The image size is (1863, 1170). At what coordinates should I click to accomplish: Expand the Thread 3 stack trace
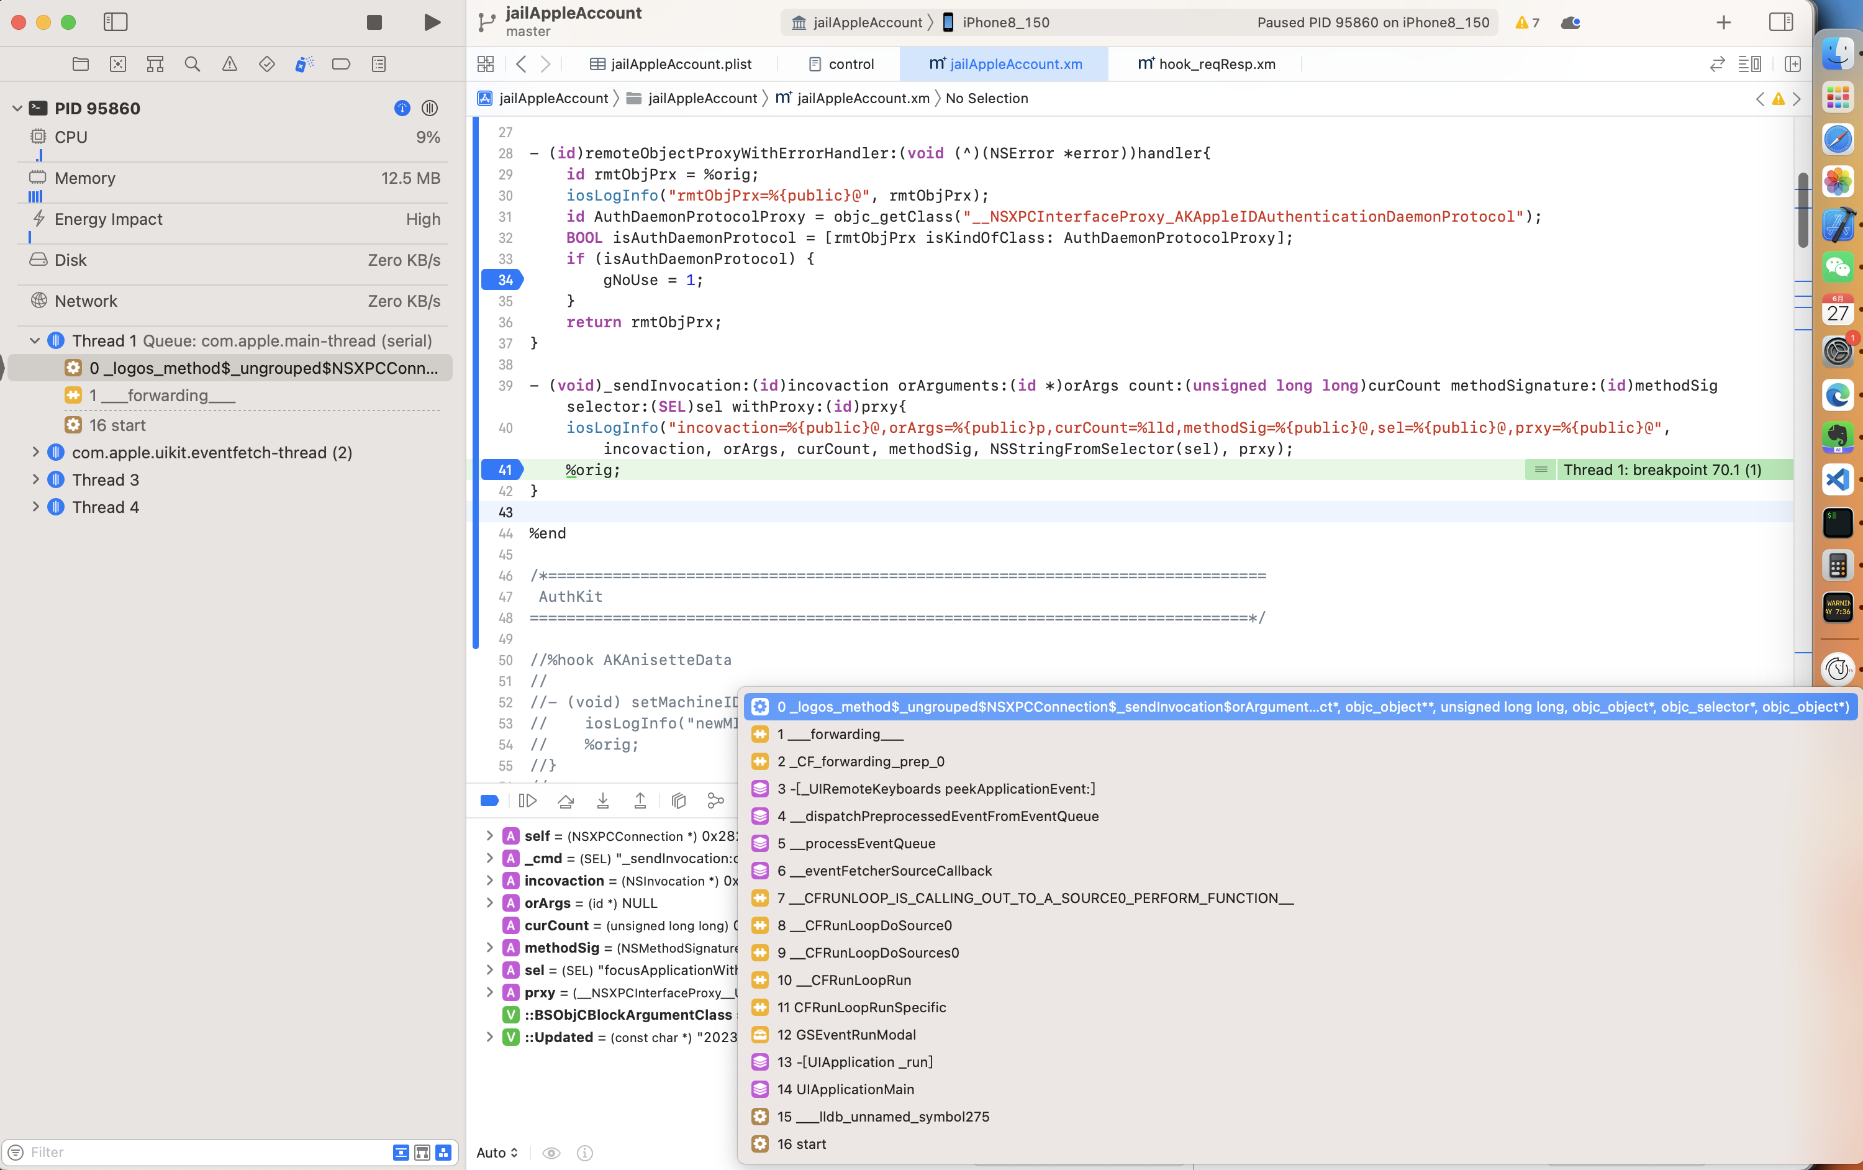tap(35, 479)
